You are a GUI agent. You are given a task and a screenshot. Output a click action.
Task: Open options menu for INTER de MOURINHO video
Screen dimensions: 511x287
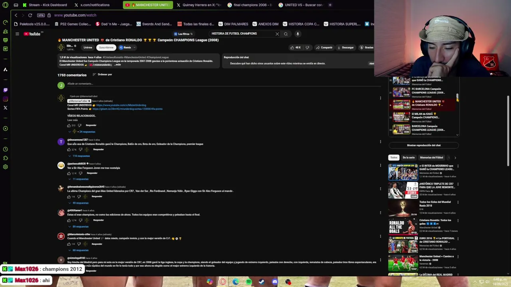point(458,166)
